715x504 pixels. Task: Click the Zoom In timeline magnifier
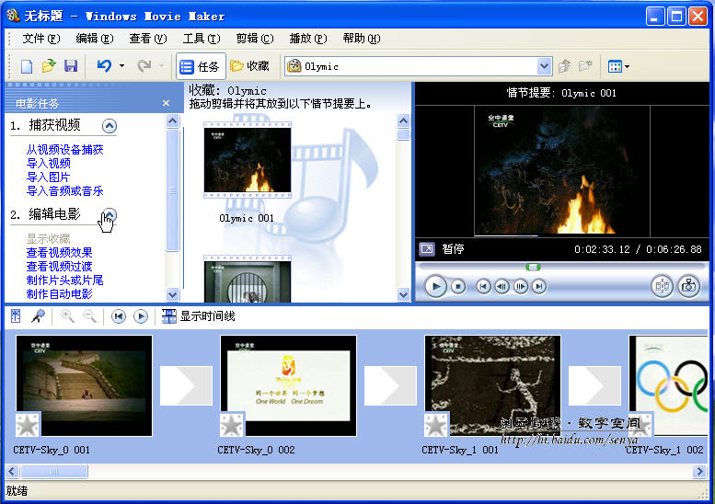67,315
